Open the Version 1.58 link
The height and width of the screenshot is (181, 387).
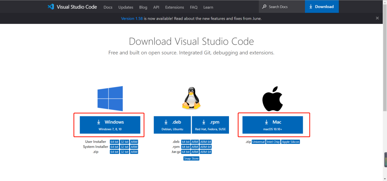click(x=132, y=19)
